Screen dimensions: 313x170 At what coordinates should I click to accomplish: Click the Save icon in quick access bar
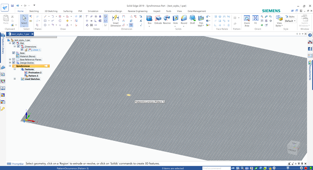pos(12,5)
